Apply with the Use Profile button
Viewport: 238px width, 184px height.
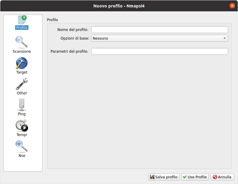click(x=195, y=177)
